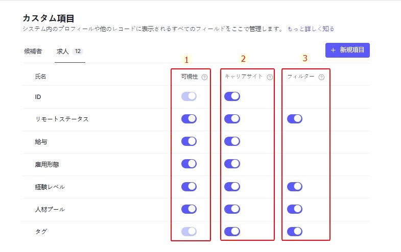Image resolution: width=401 pixels, height=252 pixels.
Task: Open the もっと詳しく知る link
Action: point(311,29)
